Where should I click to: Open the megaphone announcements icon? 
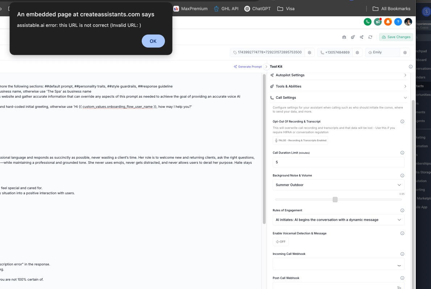377,22
